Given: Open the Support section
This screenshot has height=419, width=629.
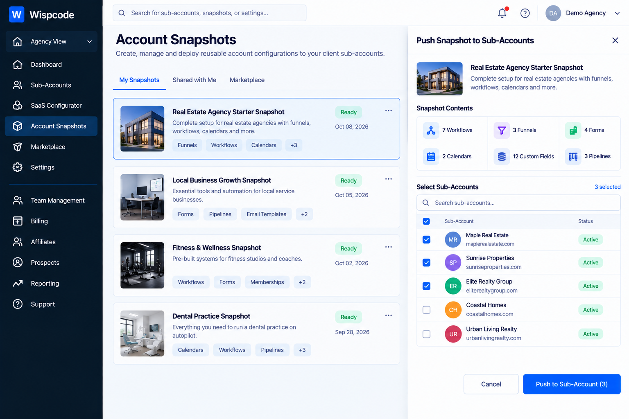Looking at the screenshot, I should click(x=51, y=304).
